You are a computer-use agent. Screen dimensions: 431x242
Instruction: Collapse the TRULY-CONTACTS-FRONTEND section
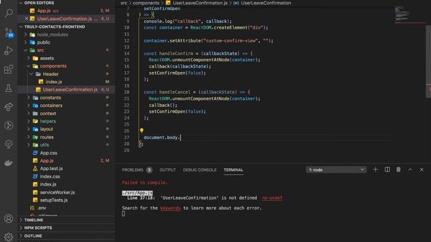[x=66, y=27]
